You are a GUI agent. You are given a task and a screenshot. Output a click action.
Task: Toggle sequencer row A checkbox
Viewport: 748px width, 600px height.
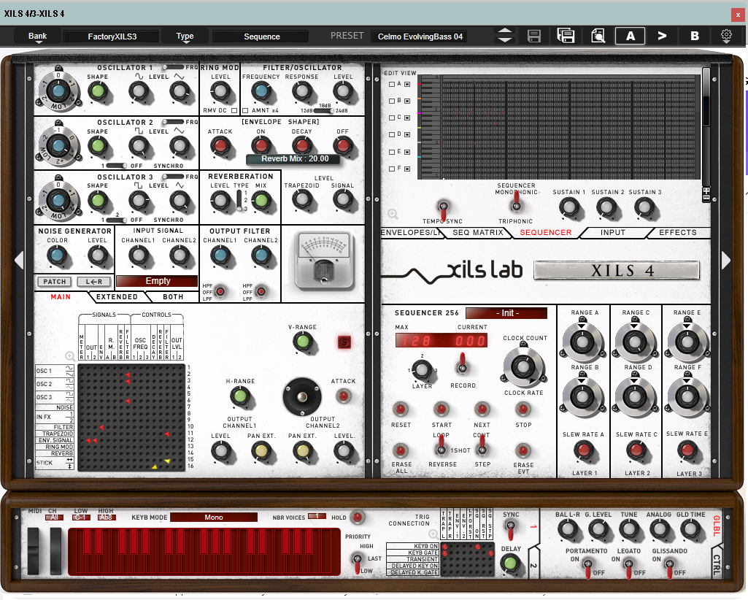(x=392, y=84)
